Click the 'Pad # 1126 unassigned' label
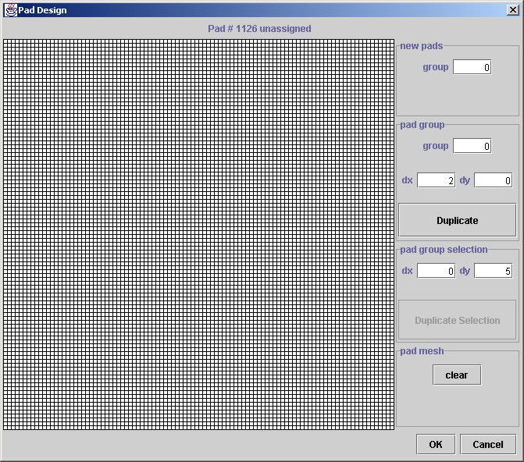Image resolution: width=524 pixels, height=462 pixels. click(259, 29)
